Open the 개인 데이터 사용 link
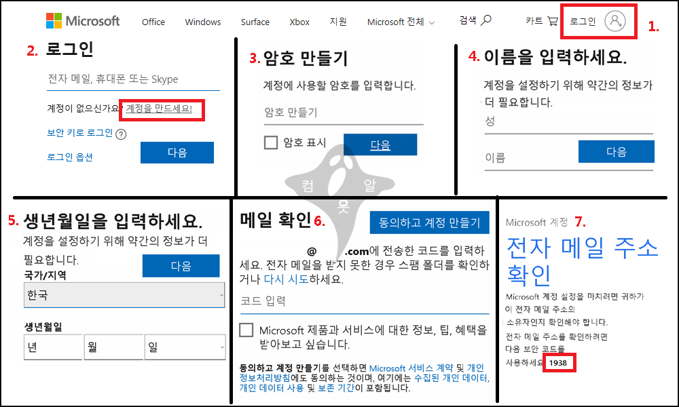The width and height of the screenshot is (679, 407). 272,388
